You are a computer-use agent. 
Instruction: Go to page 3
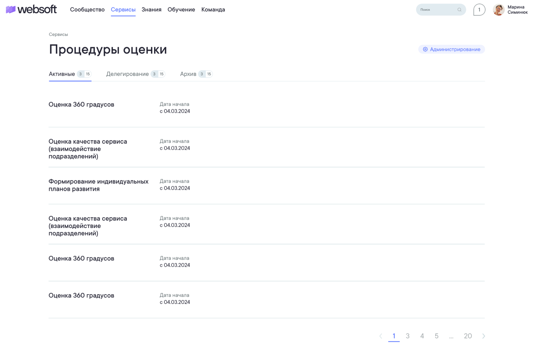pyautogui.click(x=407, y=336)
